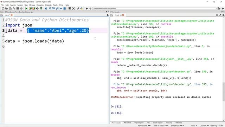Image resolution: width=225 pixels, height=127 pixels.
Task: Open the Debug menu
Action: [x=32, y=5]
